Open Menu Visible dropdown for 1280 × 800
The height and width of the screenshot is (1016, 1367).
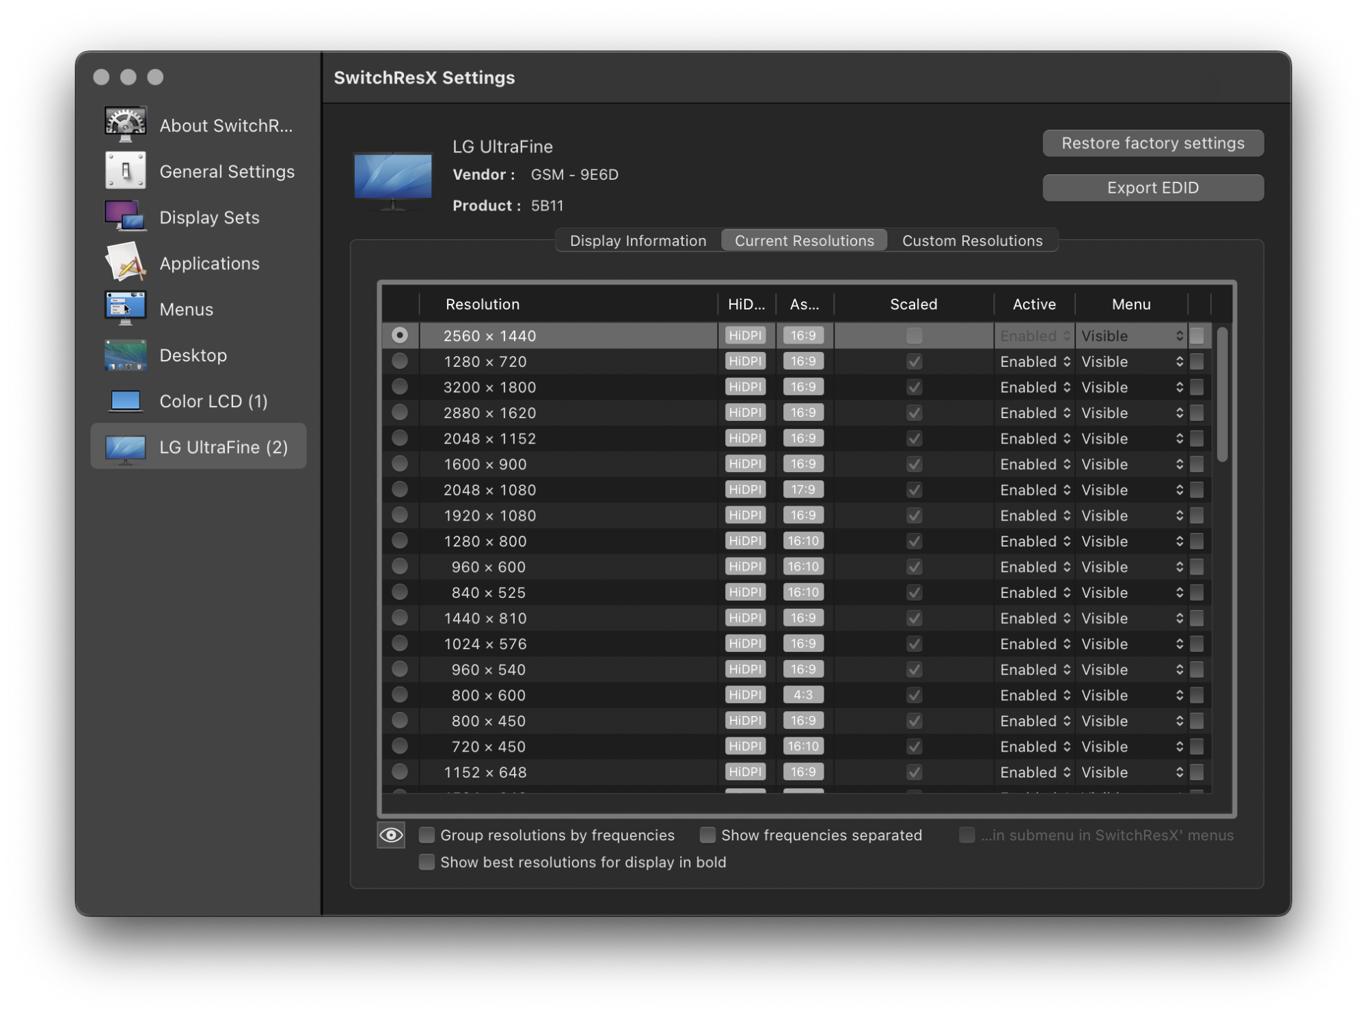pos(1132,541)
